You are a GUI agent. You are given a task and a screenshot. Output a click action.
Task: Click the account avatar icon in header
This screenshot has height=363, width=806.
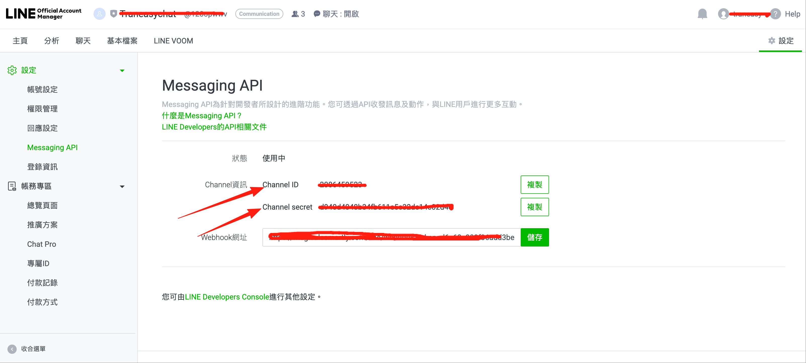coord(100,14)
